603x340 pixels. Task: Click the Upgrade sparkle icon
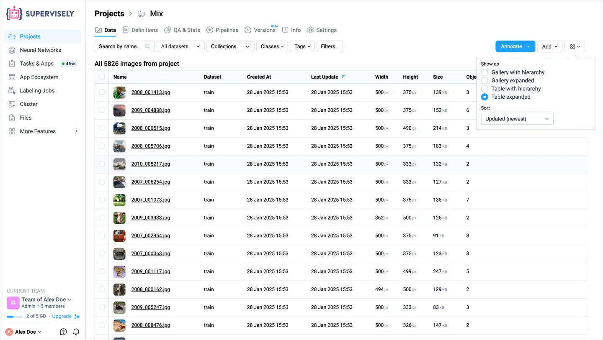(x=77, y=317)
